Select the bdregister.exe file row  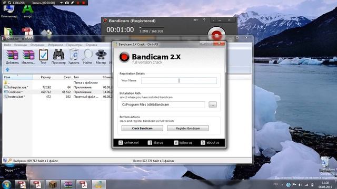pos(57,87)
